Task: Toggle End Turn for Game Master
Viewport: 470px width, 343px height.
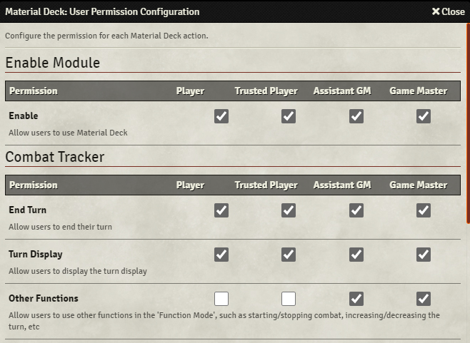Action: click(x=424, y=210)
